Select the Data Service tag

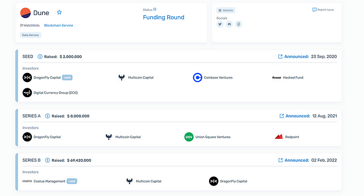click(x=30, y=35)
